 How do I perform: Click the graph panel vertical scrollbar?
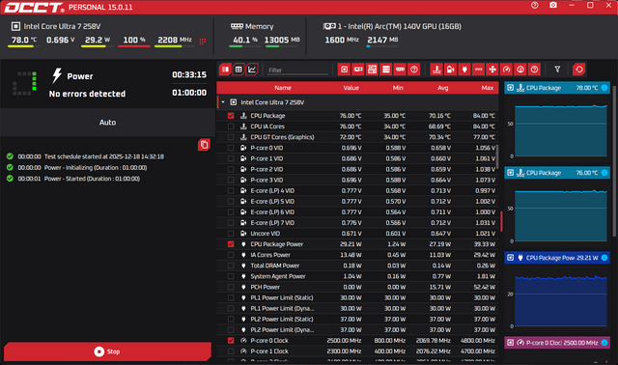tap(614, 161)
